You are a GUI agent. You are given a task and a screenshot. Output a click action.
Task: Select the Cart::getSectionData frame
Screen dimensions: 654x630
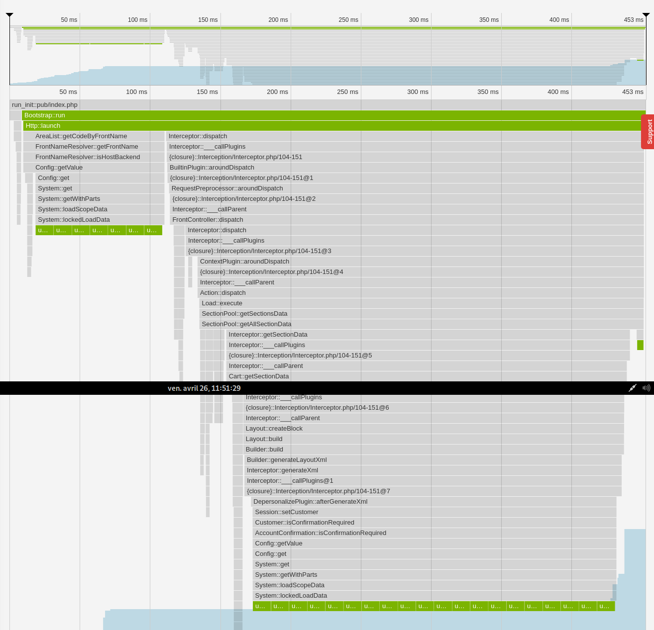coord(259,376)
